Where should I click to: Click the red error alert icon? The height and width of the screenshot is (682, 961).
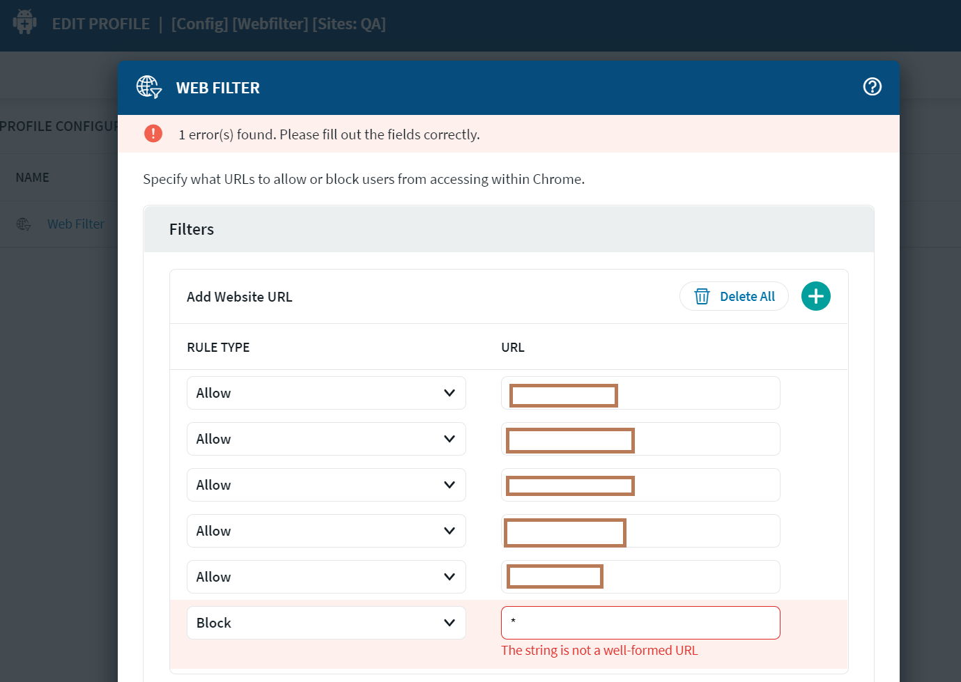153,134
